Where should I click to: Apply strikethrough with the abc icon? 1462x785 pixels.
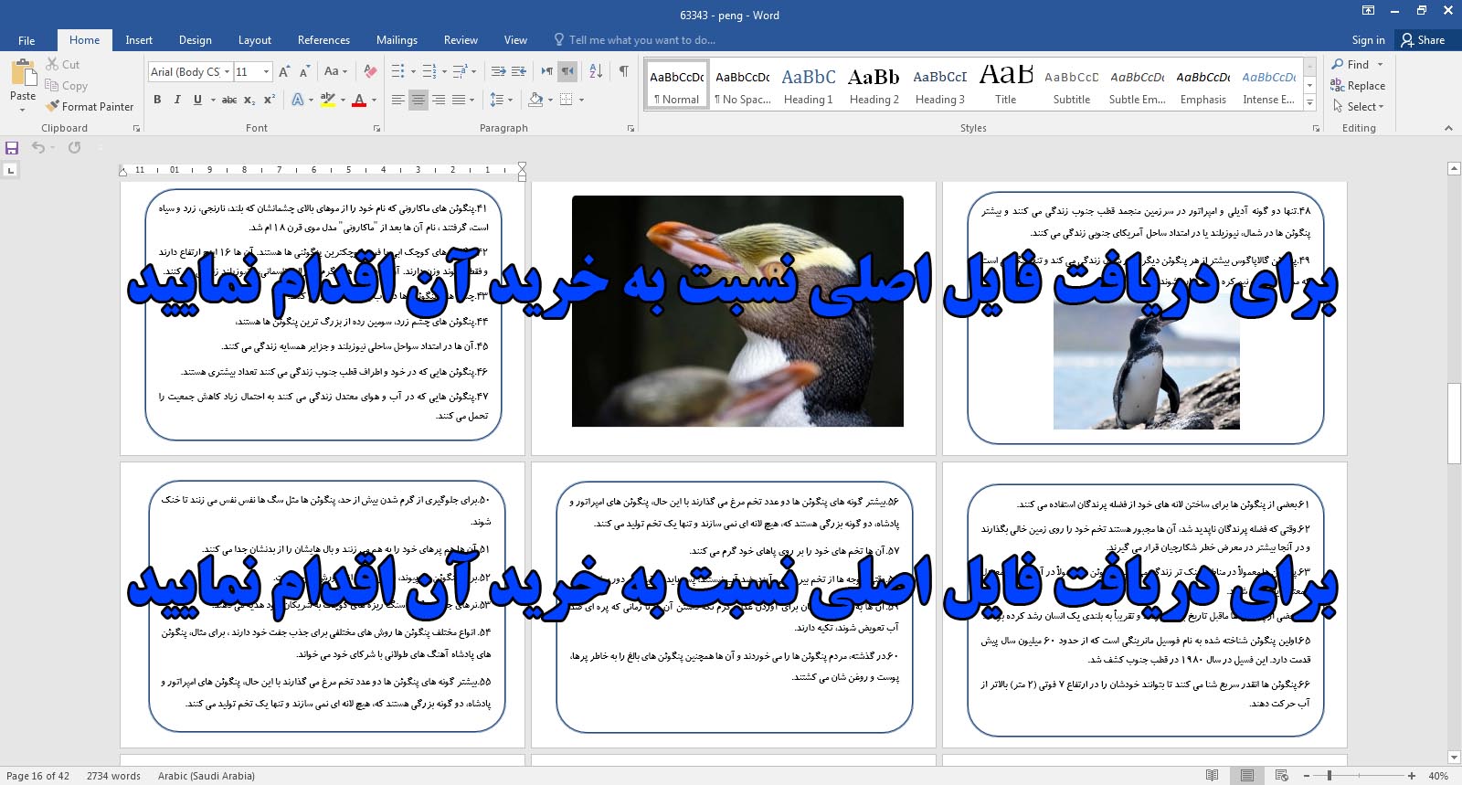point(229,100)
